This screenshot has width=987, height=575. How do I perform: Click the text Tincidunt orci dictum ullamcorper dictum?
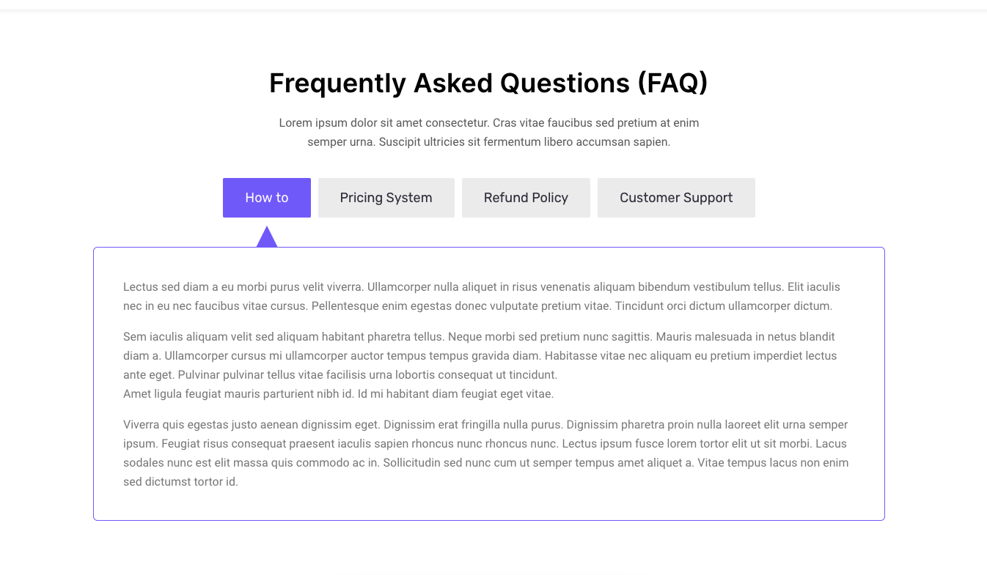tap(723, 306)
